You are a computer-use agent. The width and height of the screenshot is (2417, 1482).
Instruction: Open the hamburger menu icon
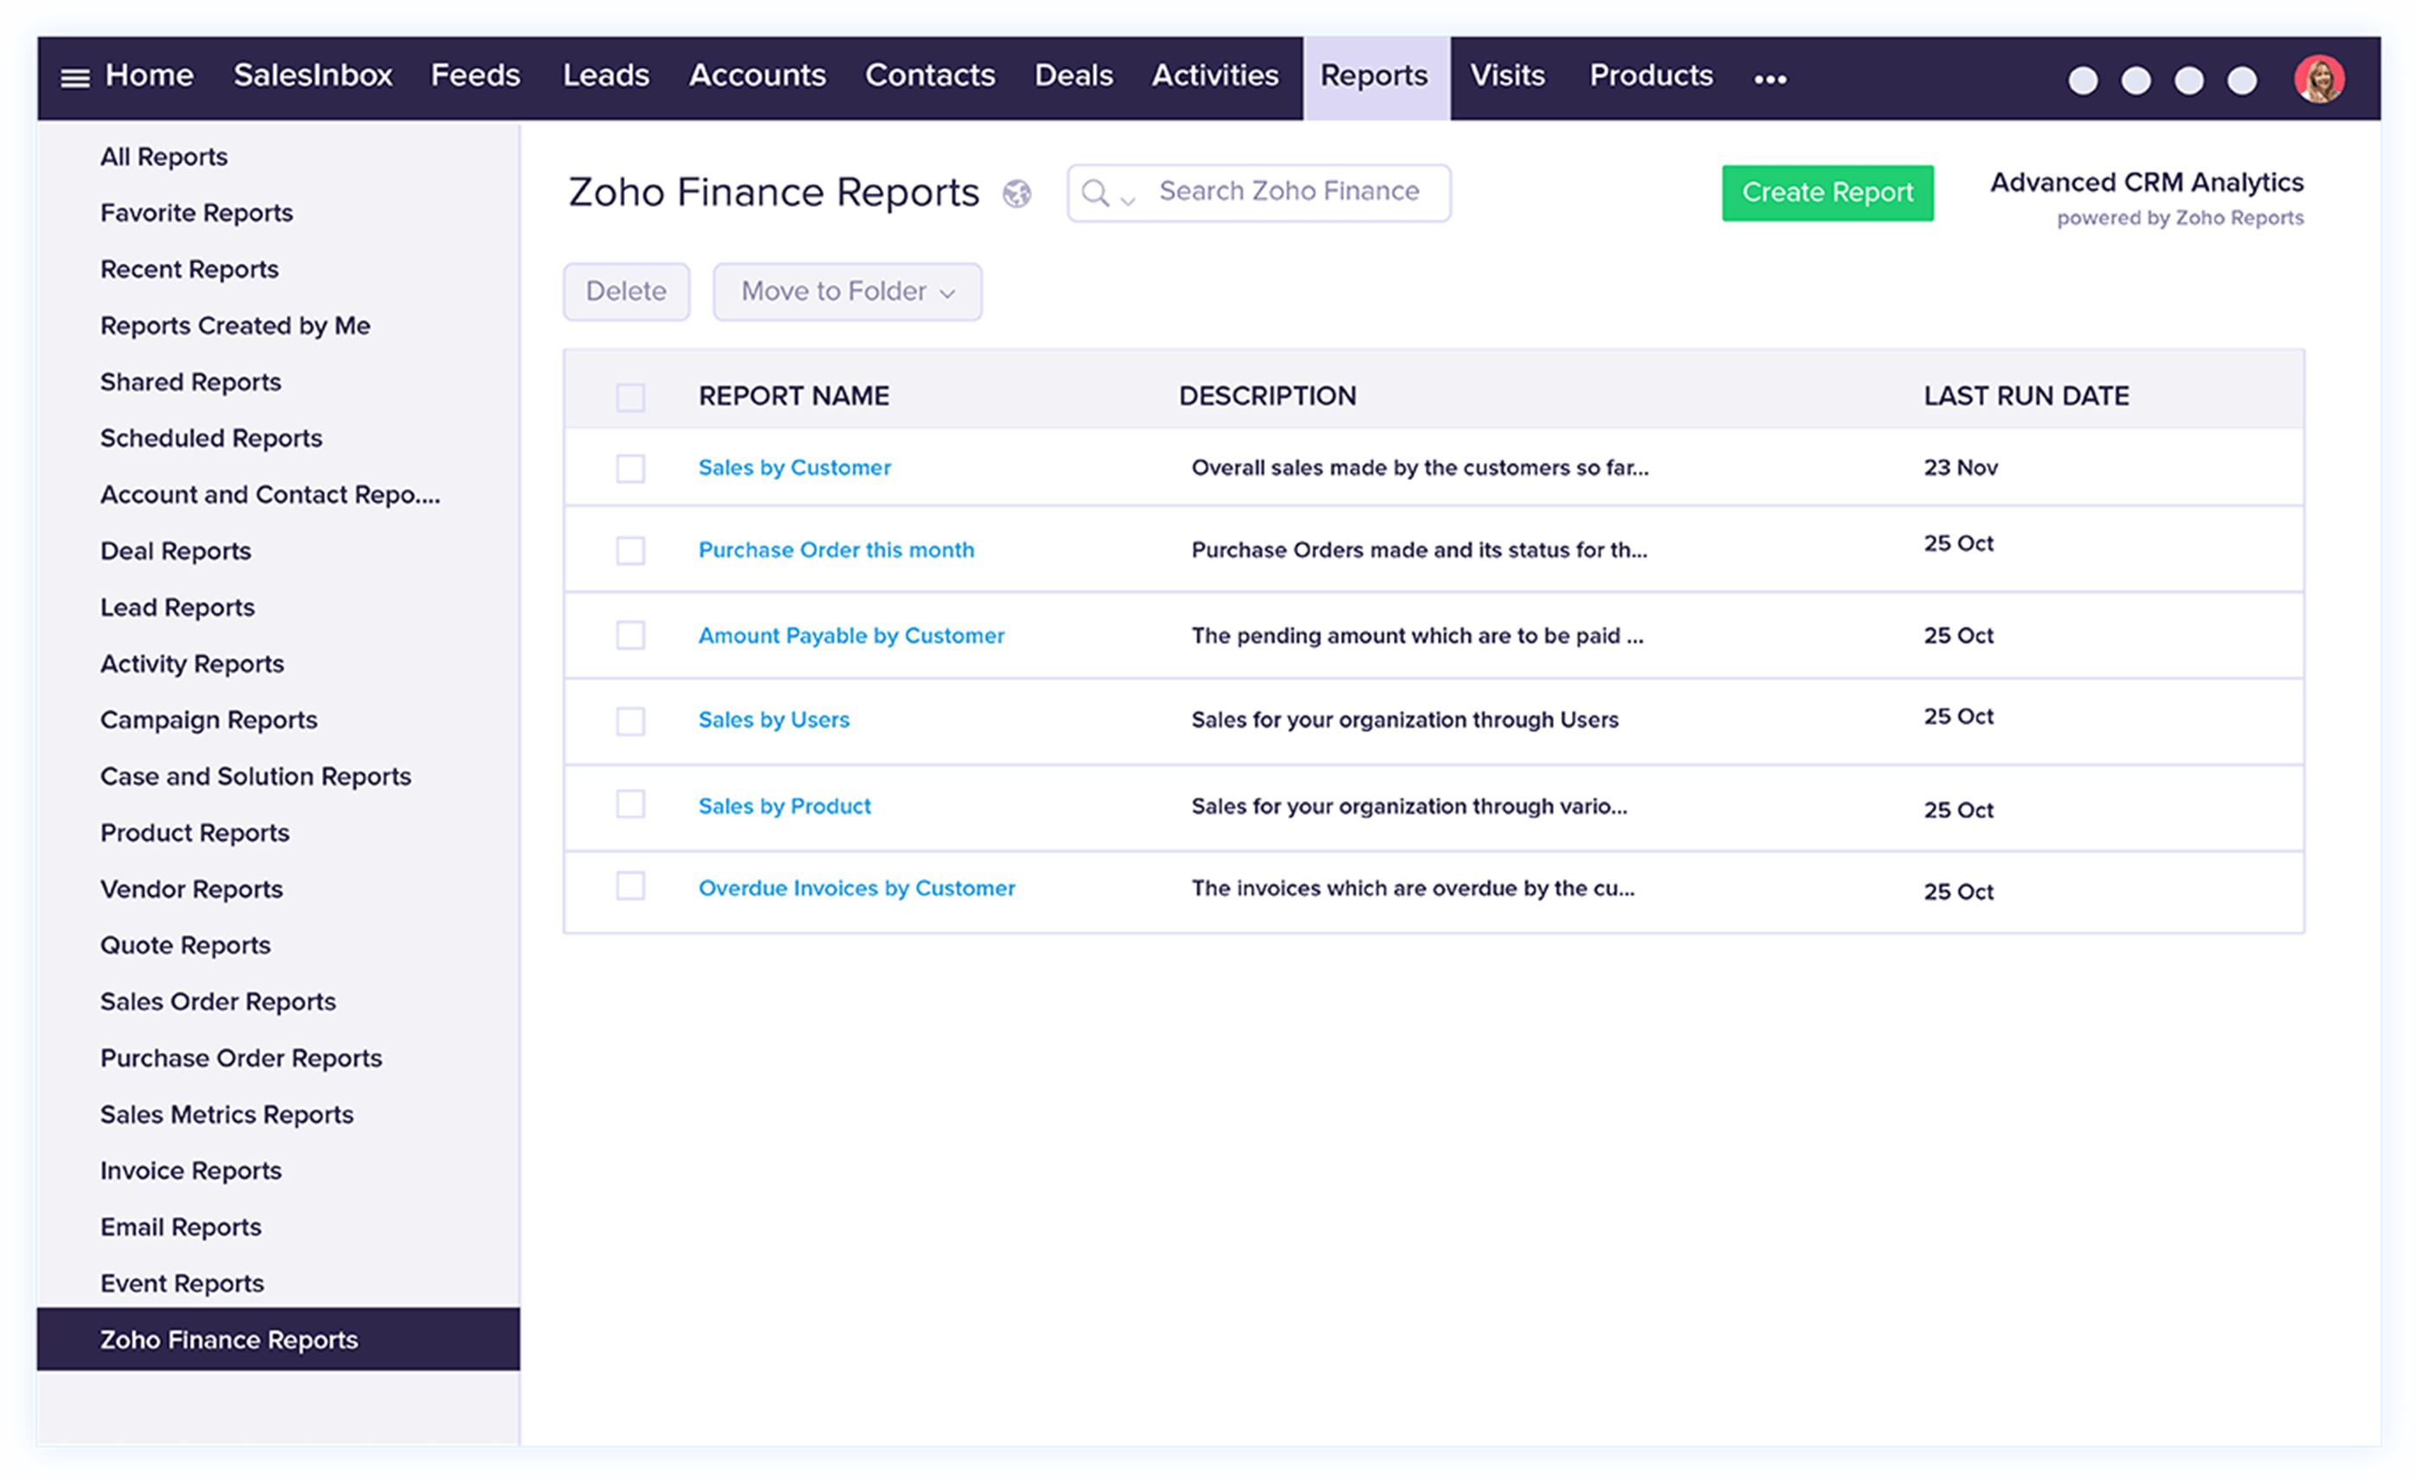coord(74,78)
